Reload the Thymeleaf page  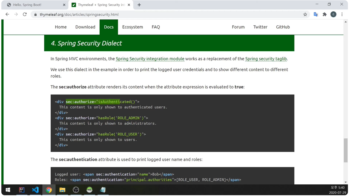25,14
